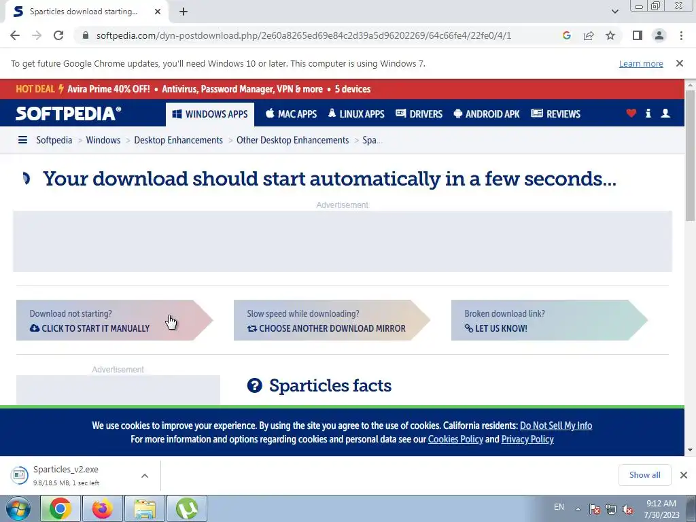Screen dimensions: 696x522
Task: Open the Drivers section
Action: pyautogui.click(x=419, y=114)
